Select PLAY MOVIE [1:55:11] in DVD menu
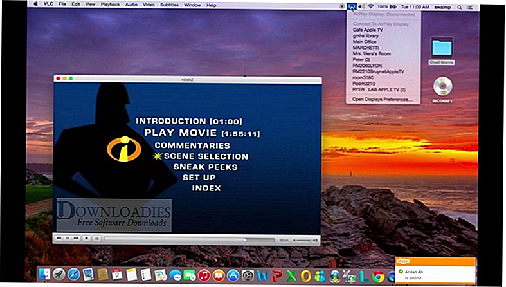Viewport: 506px width, 287px height. coord(202,133)
